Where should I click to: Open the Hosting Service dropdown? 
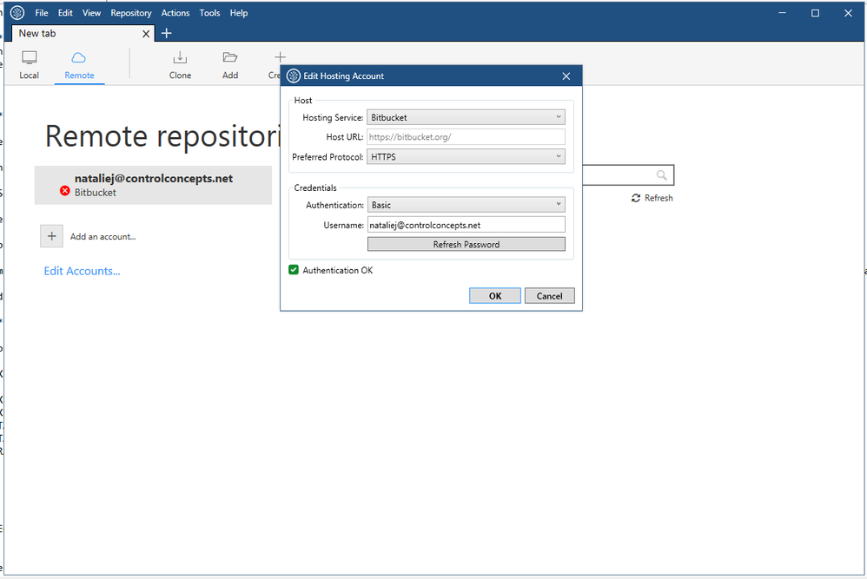click(x=466, y=117)
